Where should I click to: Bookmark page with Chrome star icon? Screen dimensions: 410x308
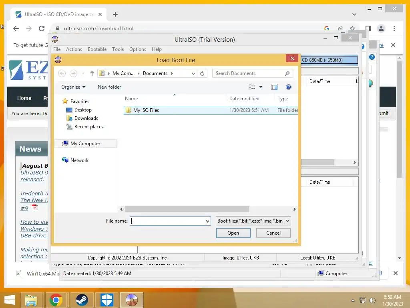[352, 28]
